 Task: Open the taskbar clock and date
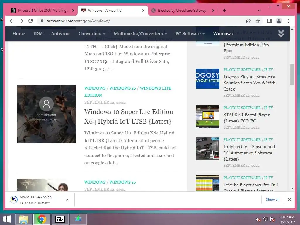click(x=287, y=219)
